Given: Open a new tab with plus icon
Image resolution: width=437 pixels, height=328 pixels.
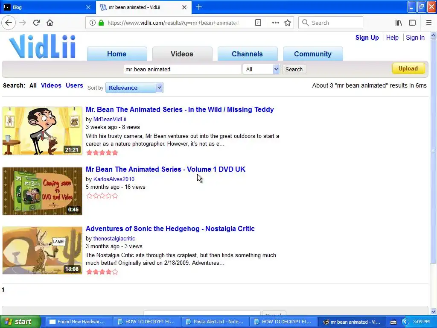Looking at the screenshot, I should click(x=199, y=7).
